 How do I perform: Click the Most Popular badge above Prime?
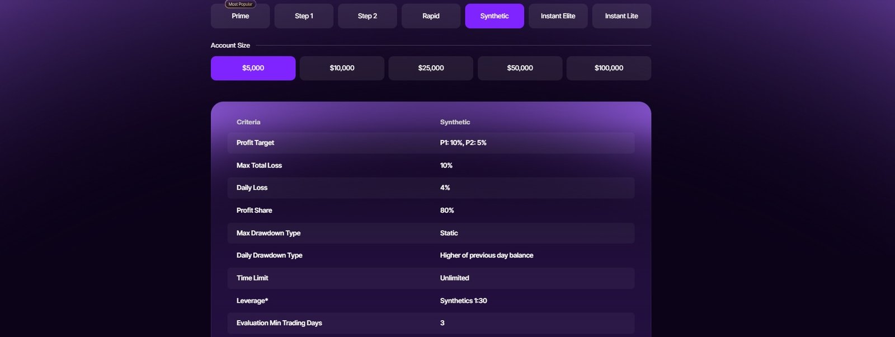point(239,3)
